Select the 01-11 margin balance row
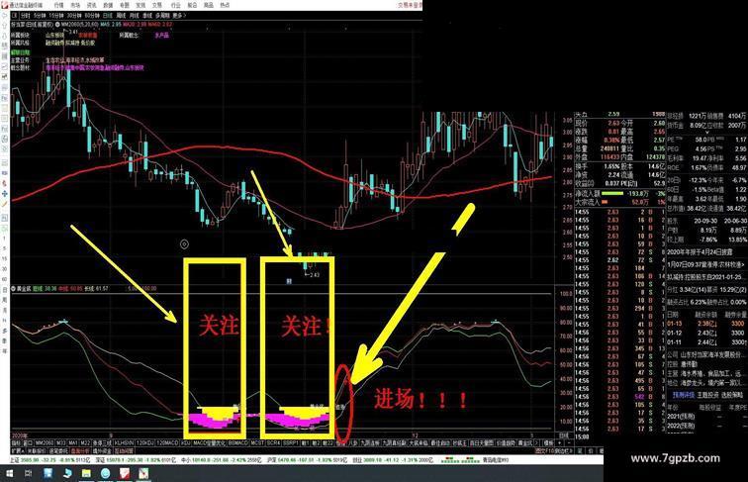The height and width of the screenshot is (482, 748). click(706, 342)
